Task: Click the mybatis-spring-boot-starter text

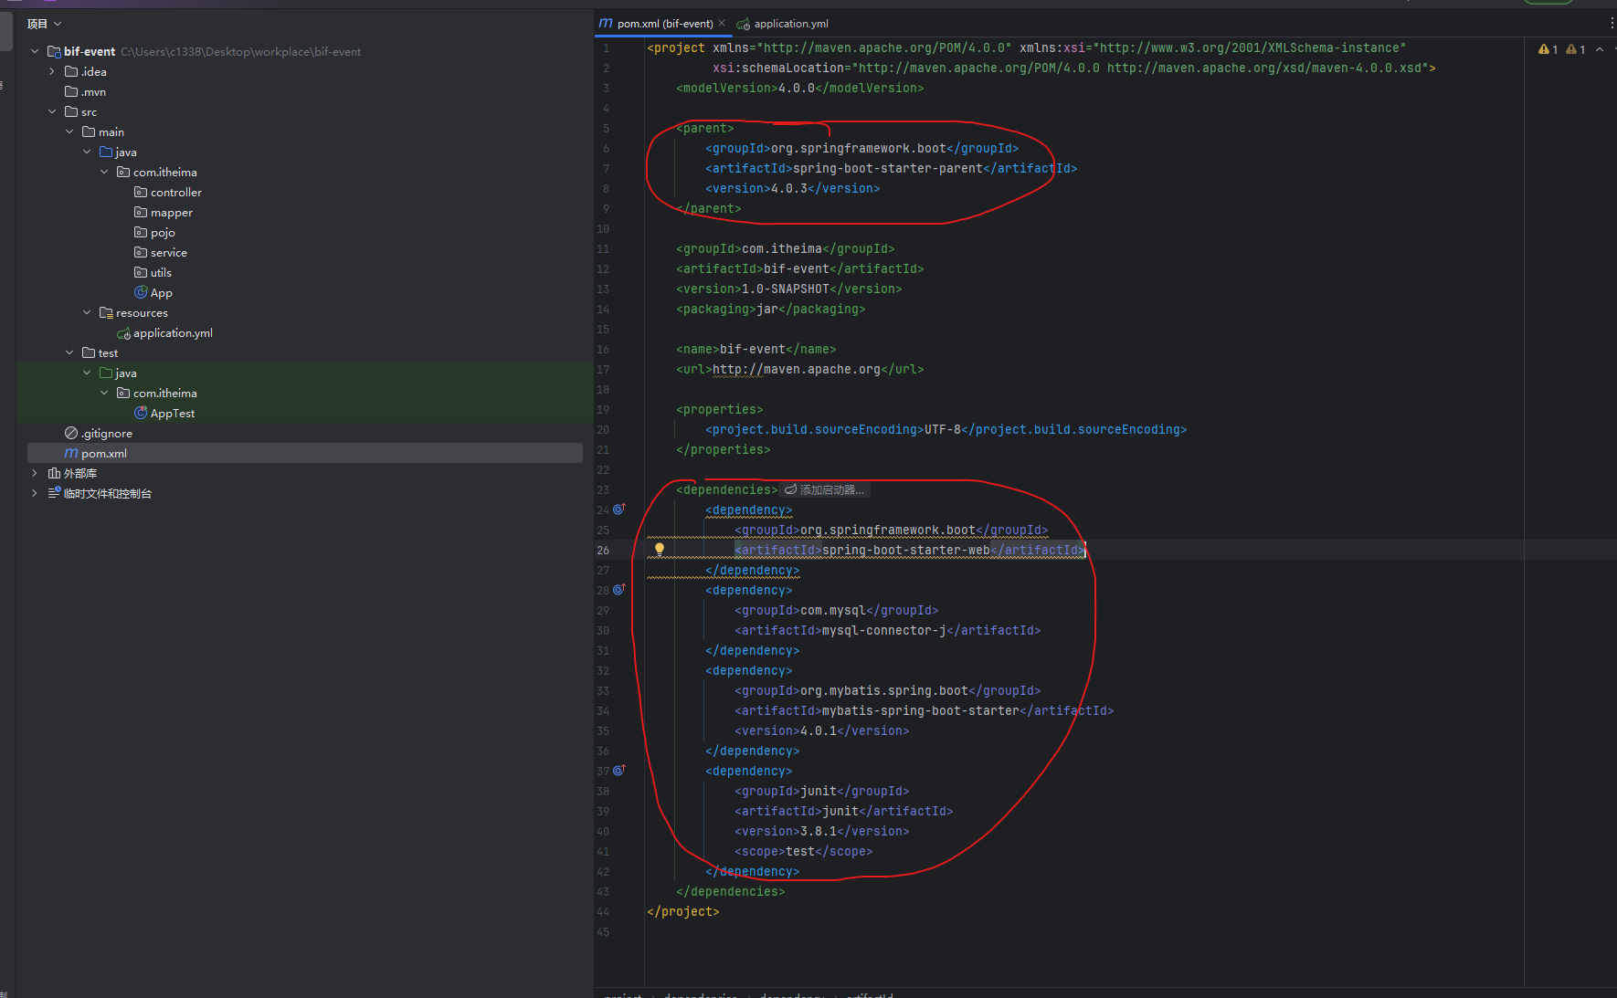Action: click(921, 711)
